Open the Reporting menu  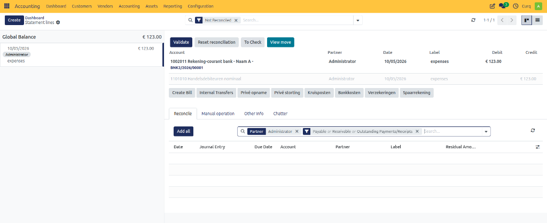(173, 6)
